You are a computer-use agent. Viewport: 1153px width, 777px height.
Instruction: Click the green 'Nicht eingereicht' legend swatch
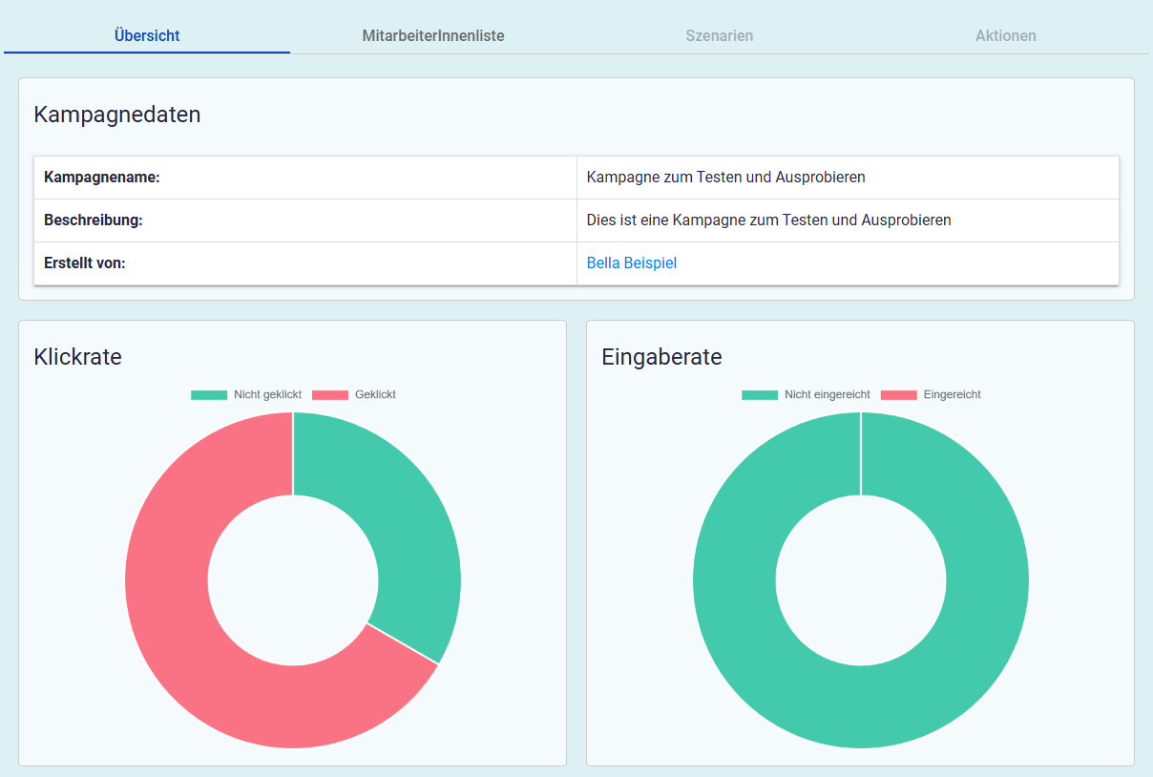click(760, 395)
